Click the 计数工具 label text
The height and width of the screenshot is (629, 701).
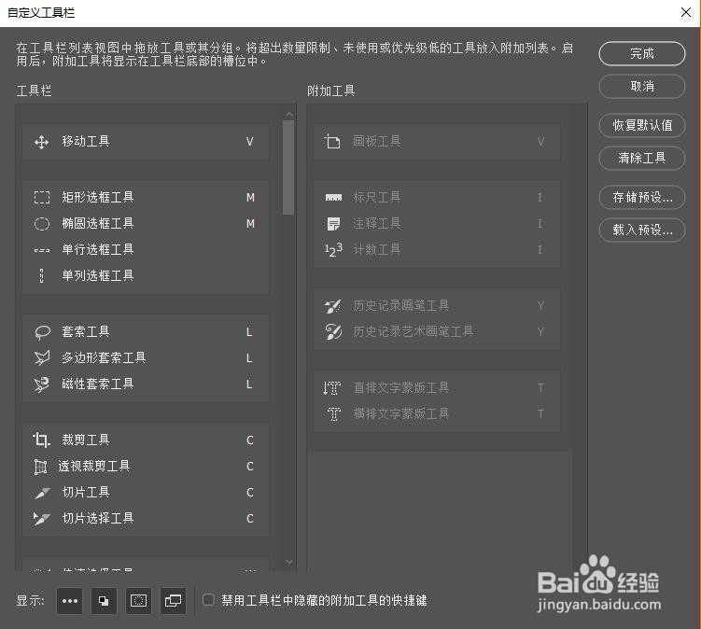point(377,249)
